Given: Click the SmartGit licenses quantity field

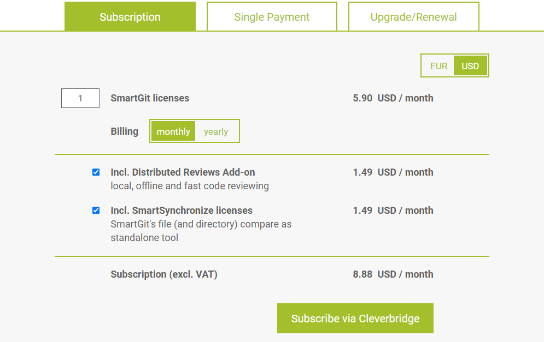Looking at the screenshot, I should tap(80, 98).
